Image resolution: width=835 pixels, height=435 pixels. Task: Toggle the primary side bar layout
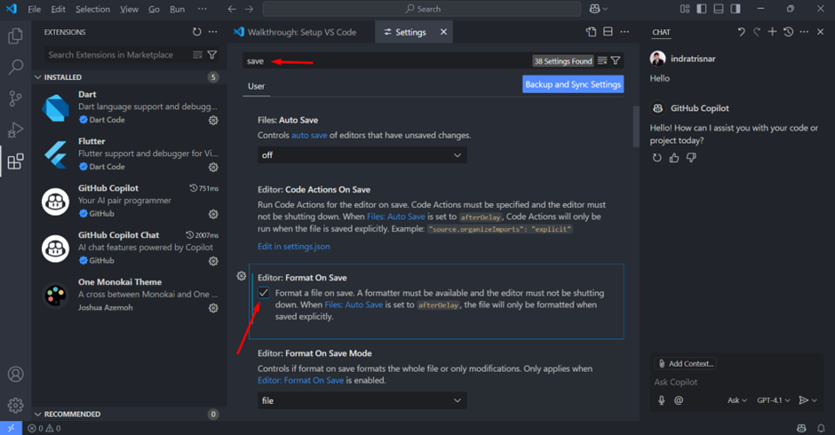tap(702, 9)
